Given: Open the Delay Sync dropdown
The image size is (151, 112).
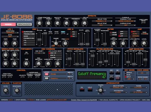Looking at the screenshot, I should pyautogui.click(x=102, y=25).
